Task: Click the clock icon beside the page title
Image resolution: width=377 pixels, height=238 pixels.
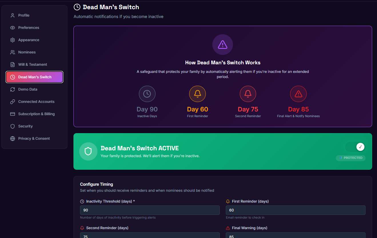Action: point(77,7)
